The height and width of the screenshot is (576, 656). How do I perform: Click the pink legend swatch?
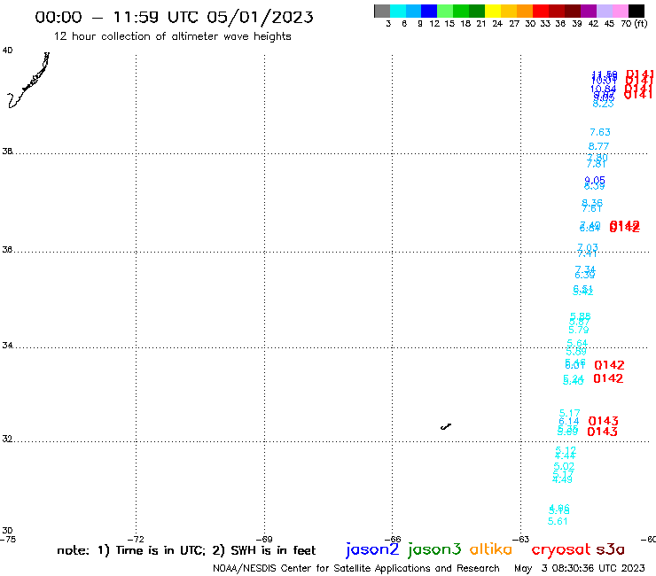620,11
